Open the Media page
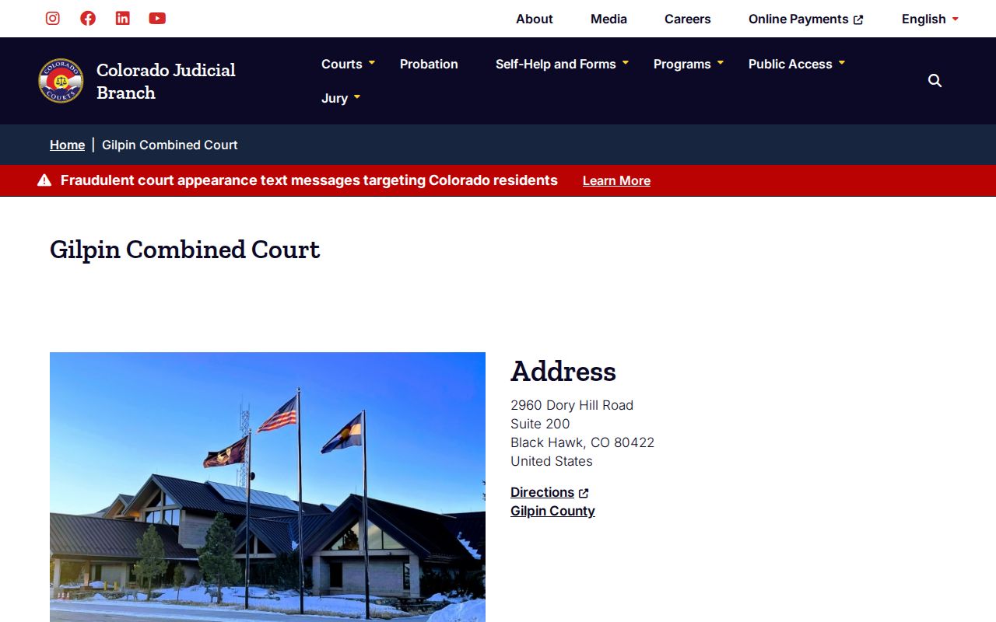996x622 pixels. (x=608, y=19)
